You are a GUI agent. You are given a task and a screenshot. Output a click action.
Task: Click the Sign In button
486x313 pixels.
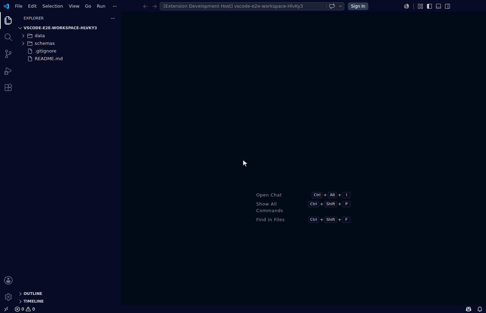pos(358,6)
